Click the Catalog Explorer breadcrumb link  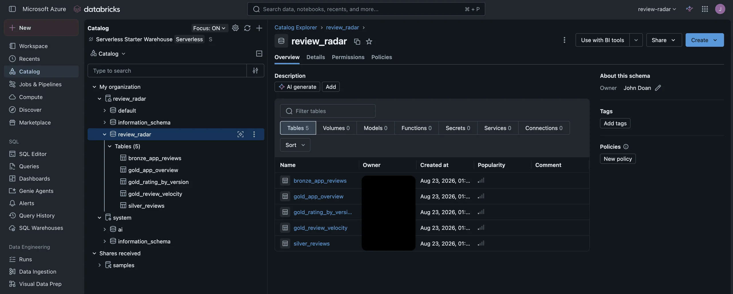point(295,27)
